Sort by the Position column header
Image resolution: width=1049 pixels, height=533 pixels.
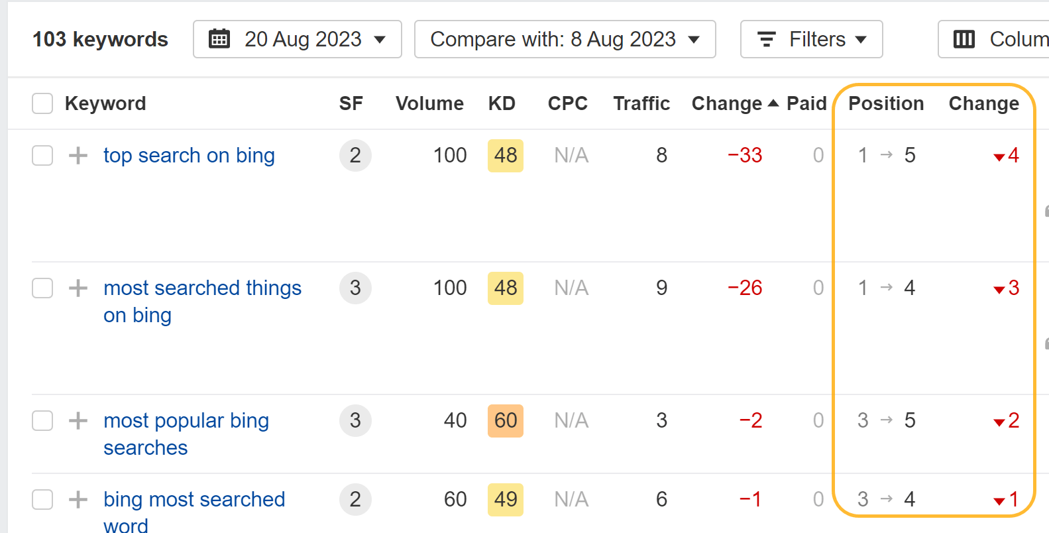click(885, 103)
